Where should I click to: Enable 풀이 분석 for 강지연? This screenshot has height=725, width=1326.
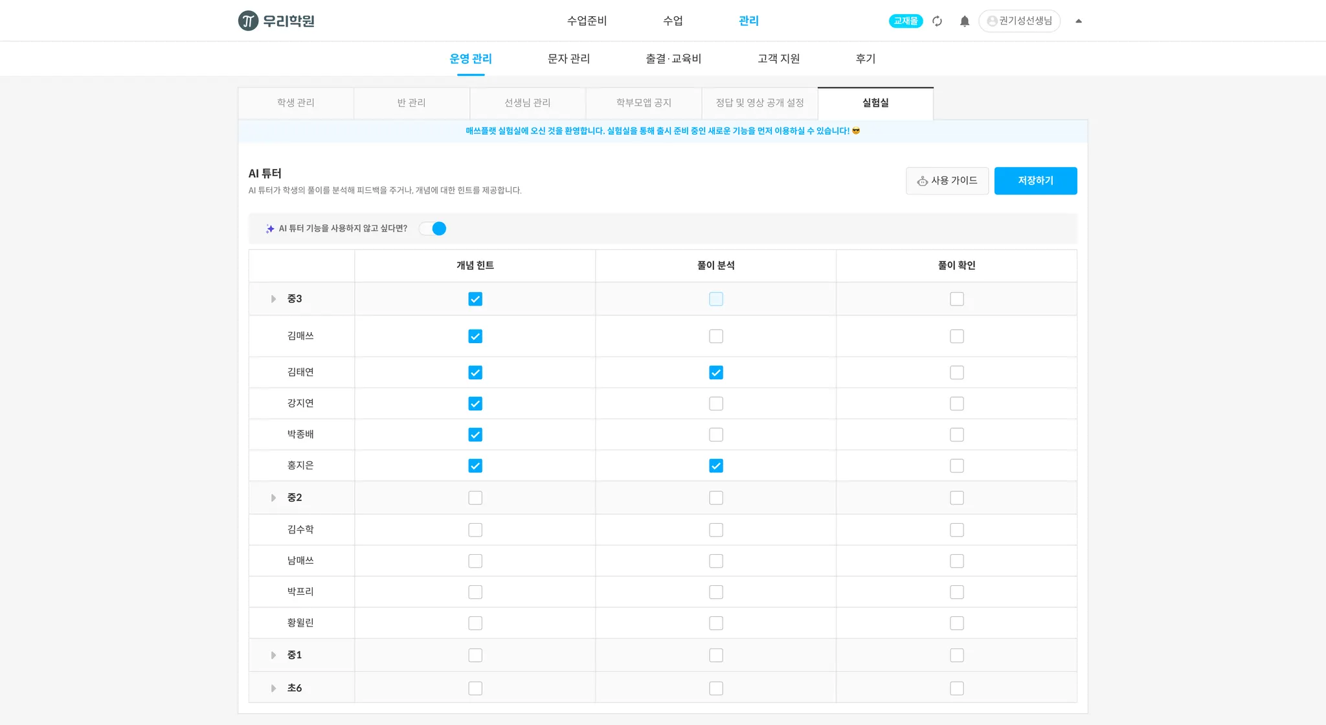pyautogui.click(x=715, y=404)
